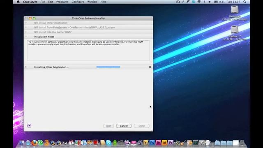The height and width of the screenshot is (148, 263).
Task: Expand 'Installing Other Application' details
Action: click(x=26, y=67)
